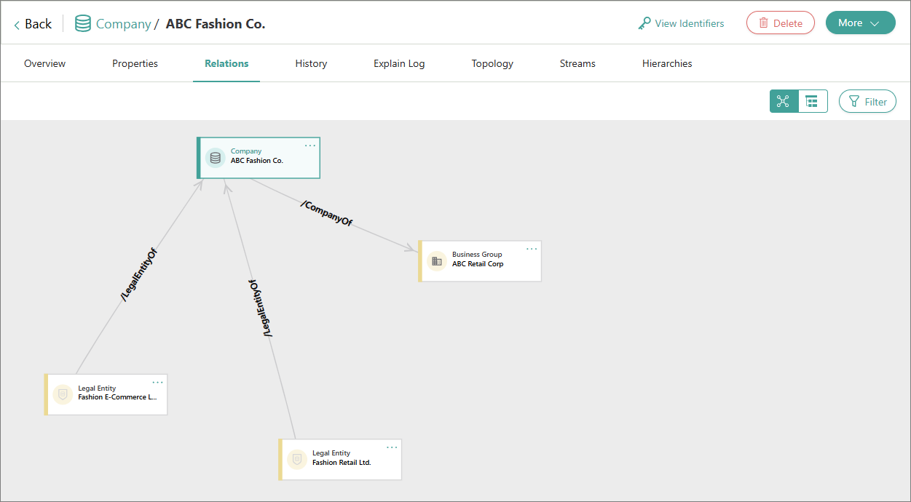
Task: Select the Relations tab
Action: [226, 63]
